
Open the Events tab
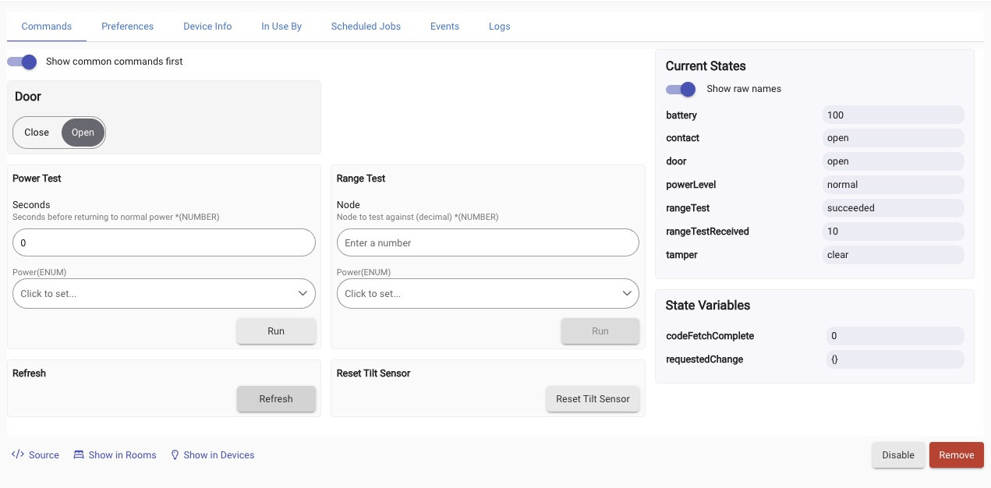coord(444,27)
